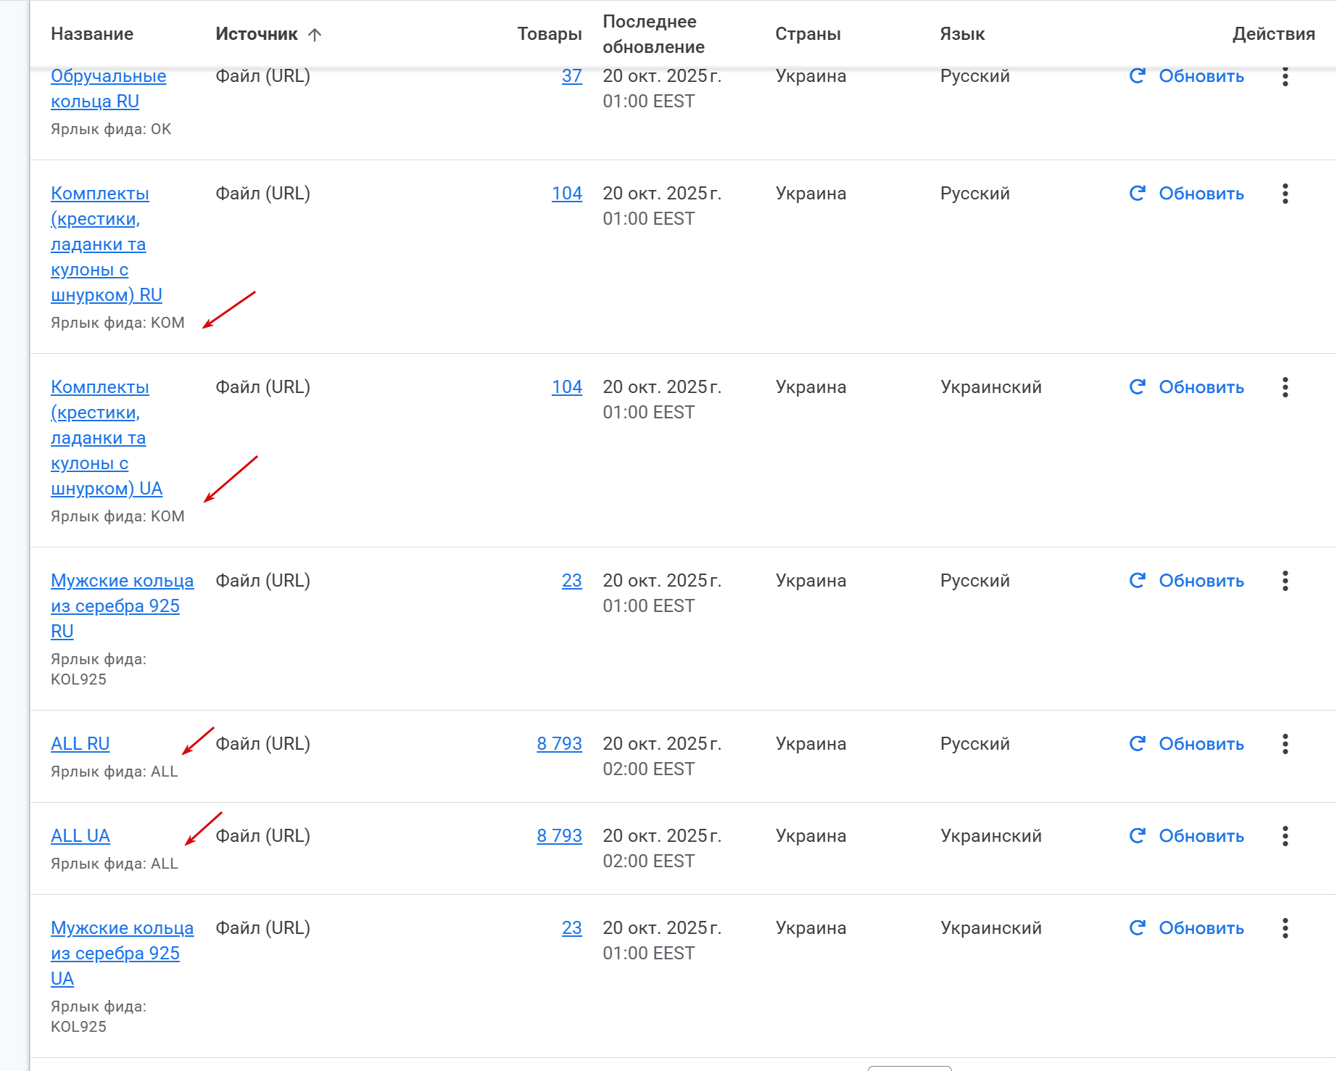This screenshot has width=1337, height=1071.
Task: Click refresh icon for ALL UA feed
Action: coord(1137,836)
